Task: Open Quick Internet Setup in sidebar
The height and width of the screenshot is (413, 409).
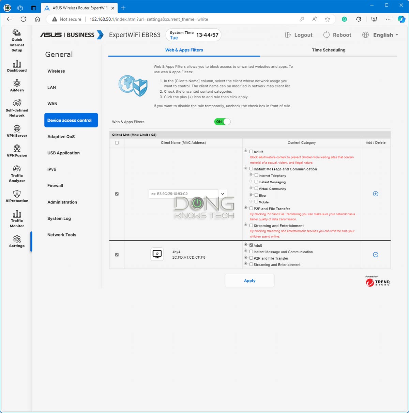Action: (x=17, y=41)
